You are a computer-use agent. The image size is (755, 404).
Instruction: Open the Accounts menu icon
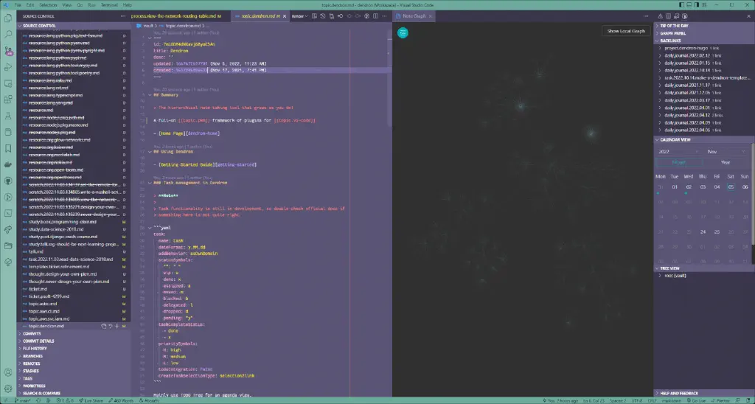click(7, 373)
